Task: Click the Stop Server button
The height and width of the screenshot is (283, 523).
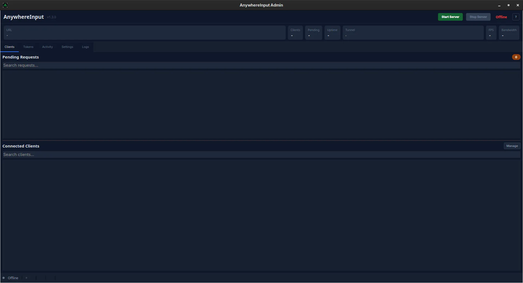Action: click(478, 17)
